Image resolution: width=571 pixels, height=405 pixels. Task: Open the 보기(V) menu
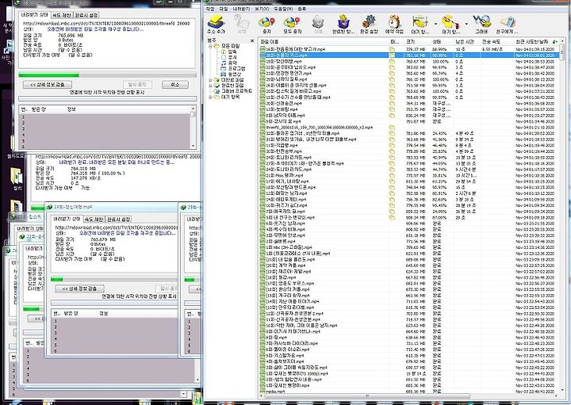262,9
